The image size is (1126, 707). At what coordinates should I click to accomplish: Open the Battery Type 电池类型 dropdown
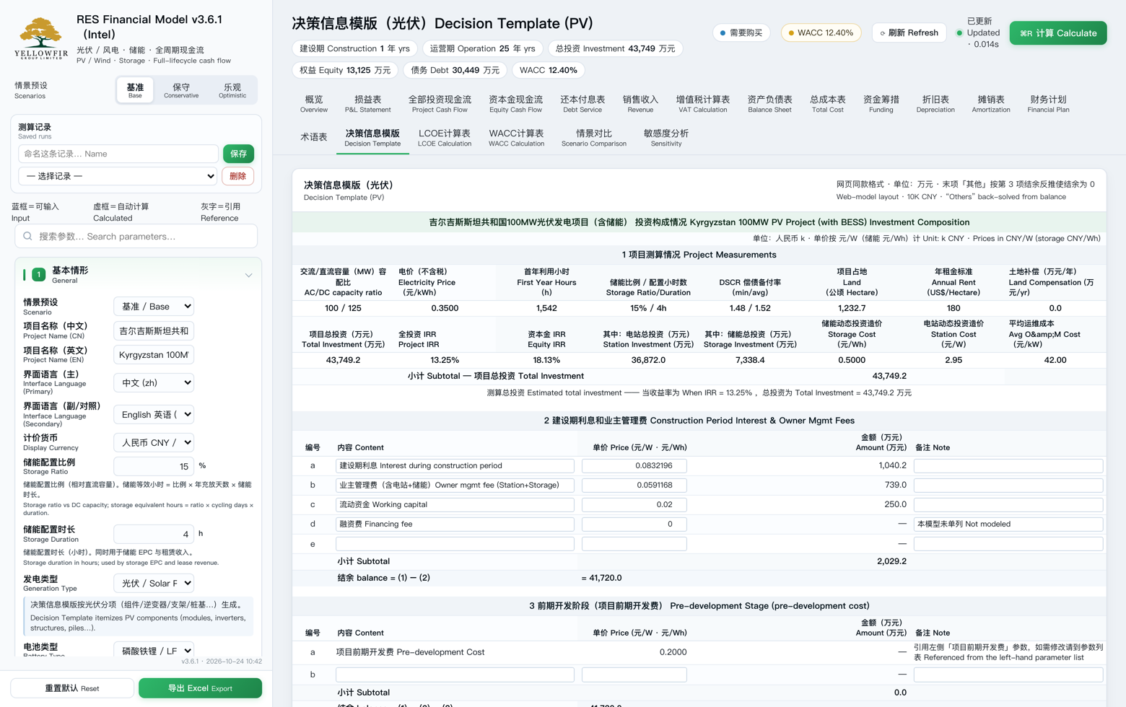[x=154, y=651]
